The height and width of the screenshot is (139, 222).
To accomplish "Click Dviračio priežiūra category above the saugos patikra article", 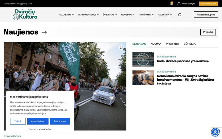I will coord(166,72).
